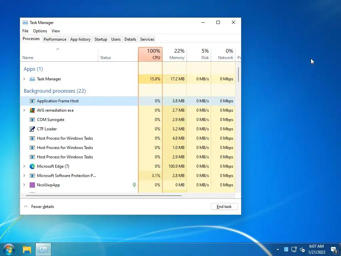Open the File menu

(25, 31)
